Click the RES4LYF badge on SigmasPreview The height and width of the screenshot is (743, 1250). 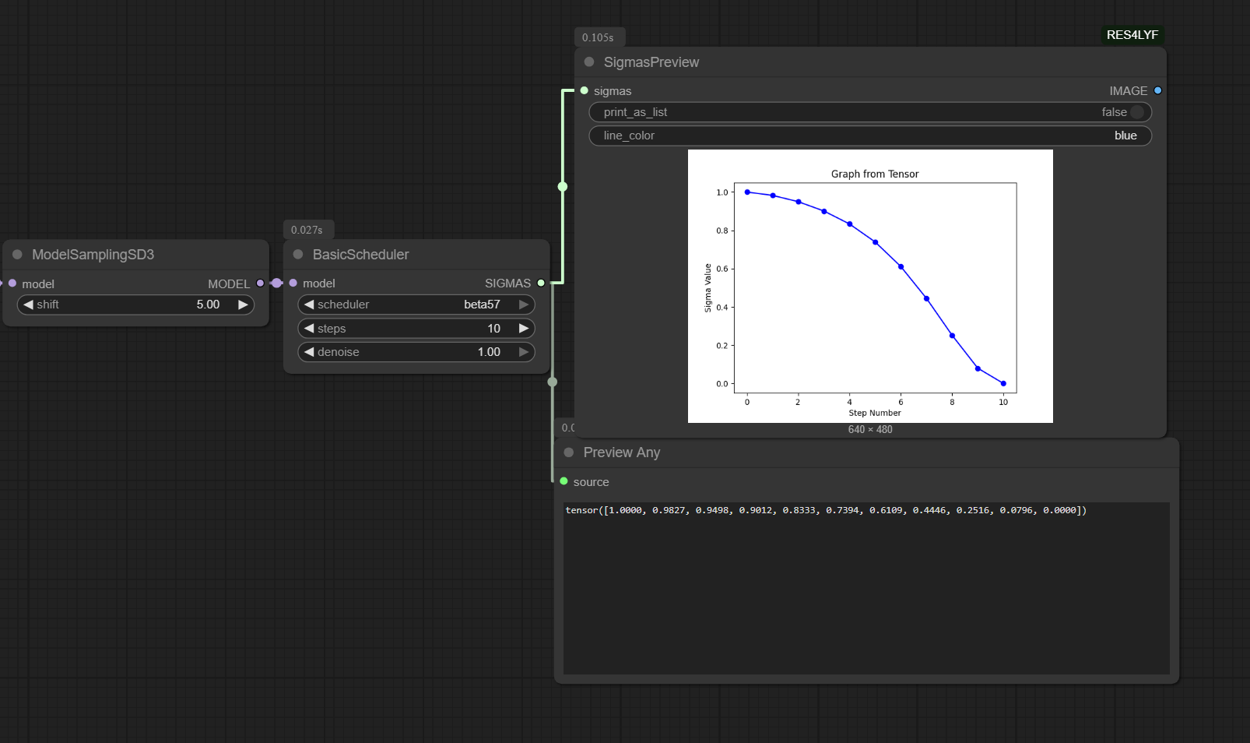point(1132,35)
